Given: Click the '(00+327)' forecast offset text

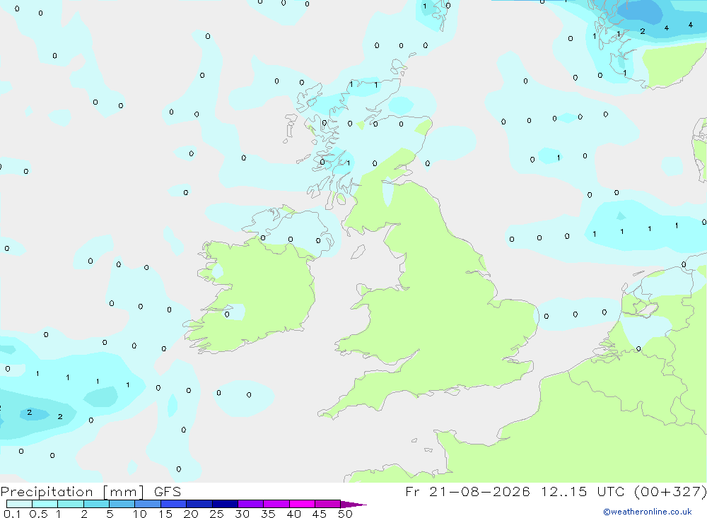Looking at the screenshot, I should 670,491.
